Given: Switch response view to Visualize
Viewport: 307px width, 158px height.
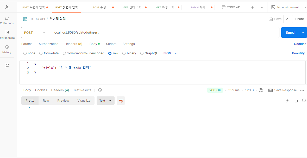Looking at the screenshot, I should 84,101.
